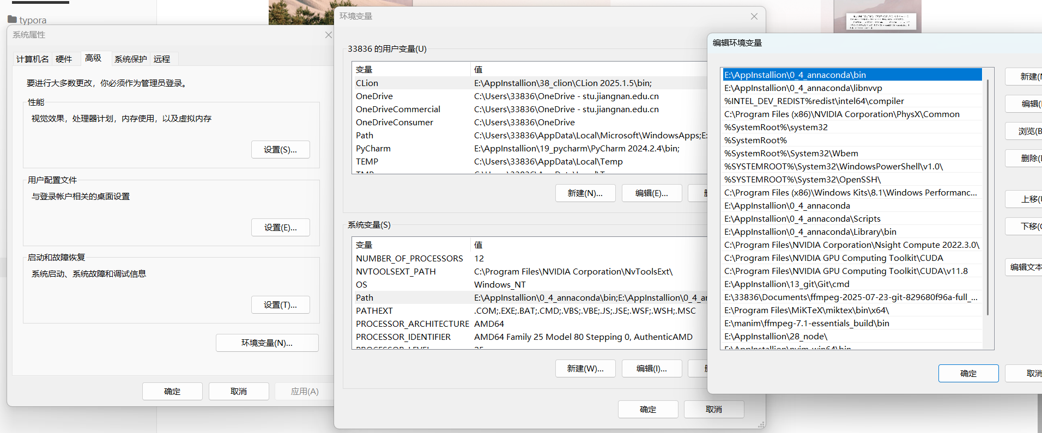Image resolution: width=1042 pixels, height=433 pixels.
Task: Confirm 编辑环境变量 with 确定
Action: (x=968, y=373)
